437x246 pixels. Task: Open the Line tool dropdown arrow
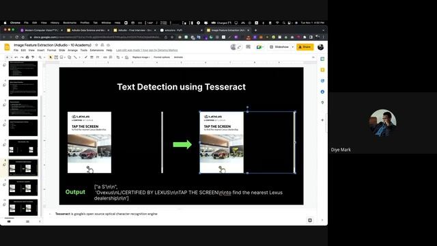(79, 57)
